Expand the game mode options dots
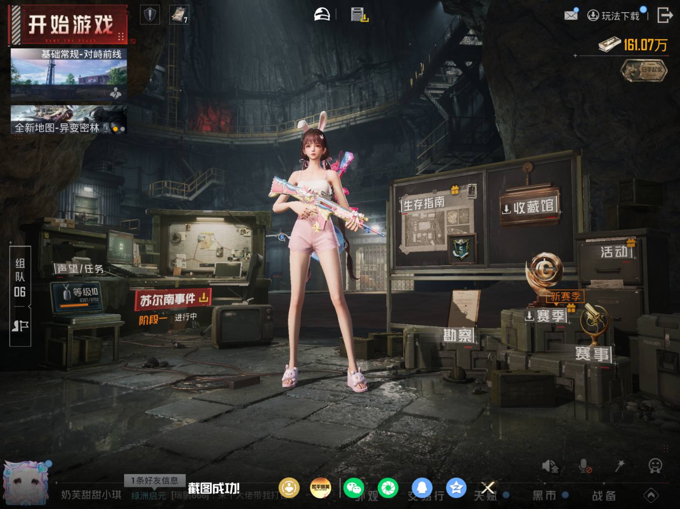Image resolution: width=680 pixels, height=509 pixels. click(x=121, y=36)
